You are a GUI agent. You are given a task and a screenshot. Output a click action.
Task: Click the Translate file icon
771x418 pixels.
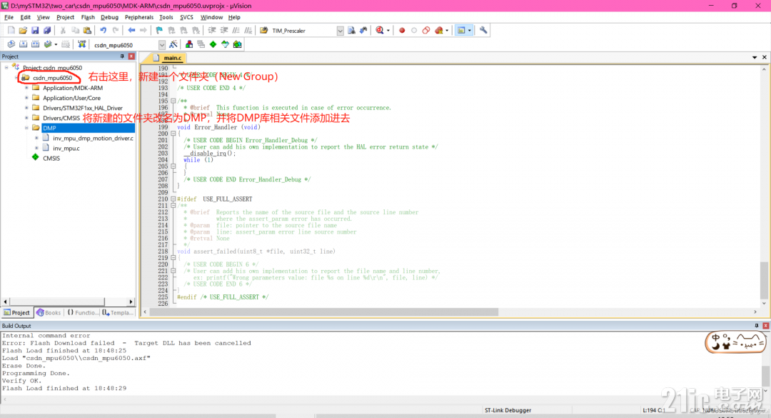click(x=11, y=44)
